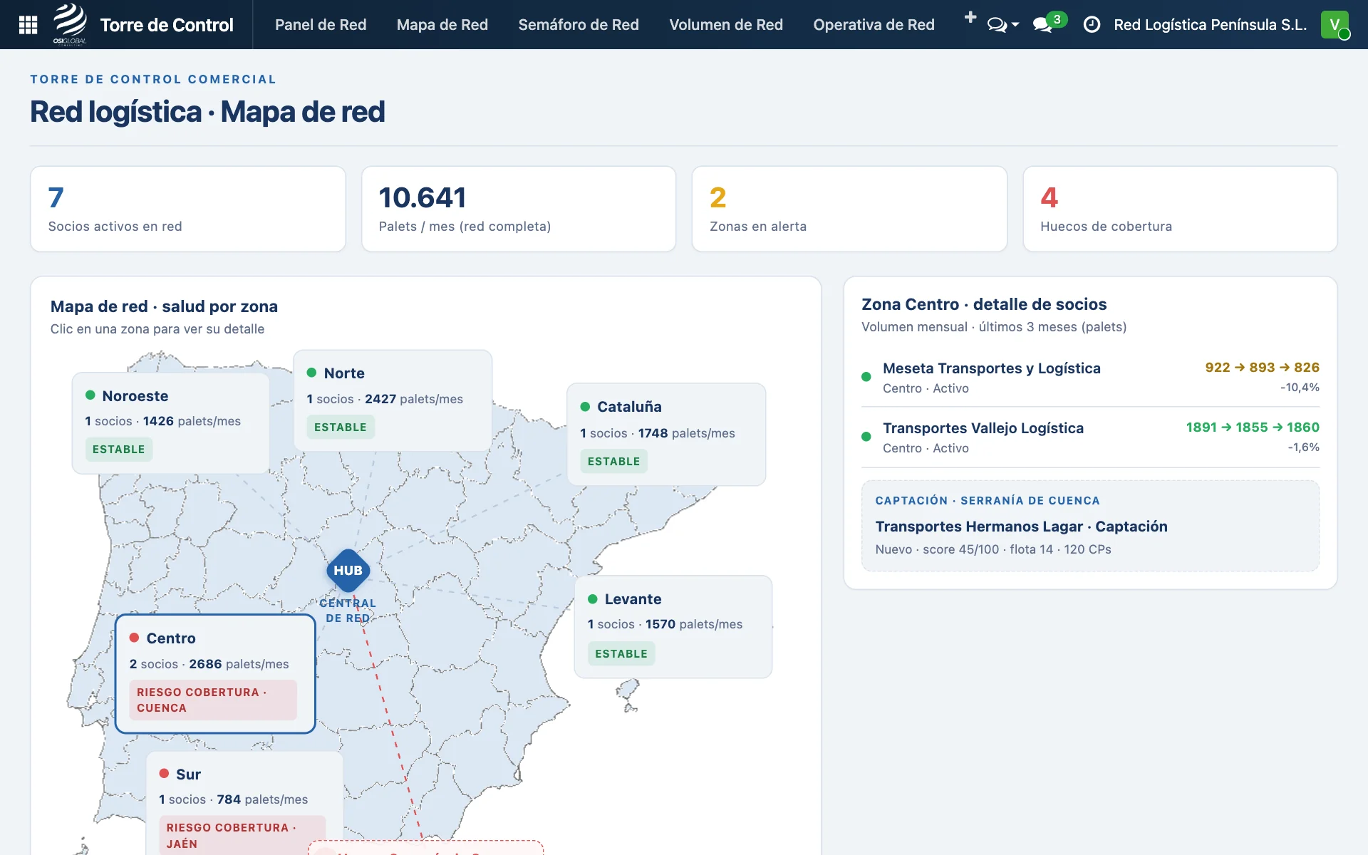Open the Zonas en alerta card
This screenshot has height=855, width=1368.
(x=849, y=209)
